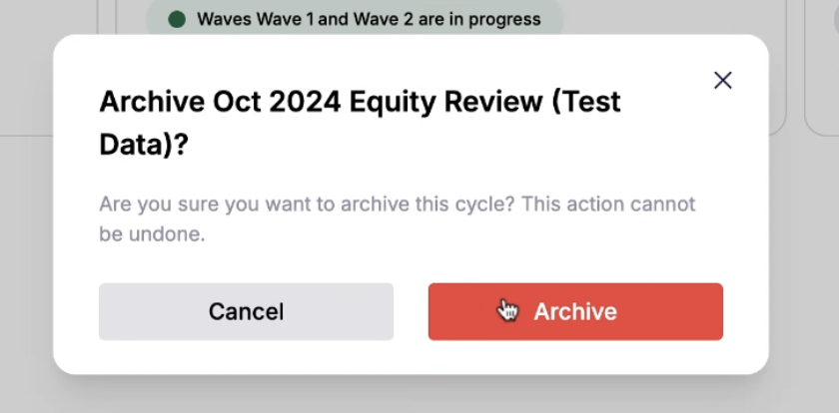Click the "Data)?" text in the title
Viewport: 839px width, 413px height.
(144, 144)
